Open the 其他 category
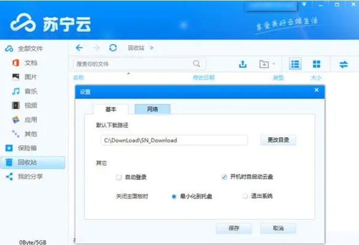 pos(31,134)
